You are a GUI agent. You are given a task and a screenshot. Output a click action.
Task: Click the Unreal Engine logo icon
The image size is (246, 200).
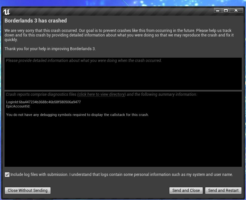[7, 12]
